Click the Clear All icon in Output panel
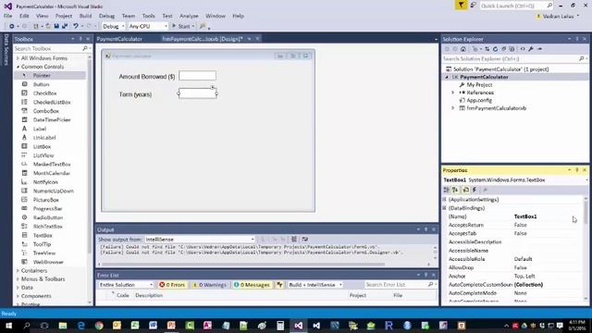 pos(294,240)
